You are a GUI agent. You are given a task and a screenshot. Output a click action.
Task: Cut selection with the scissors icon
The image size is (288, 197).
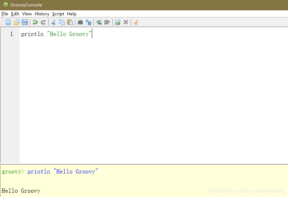[x=54, y=22]
